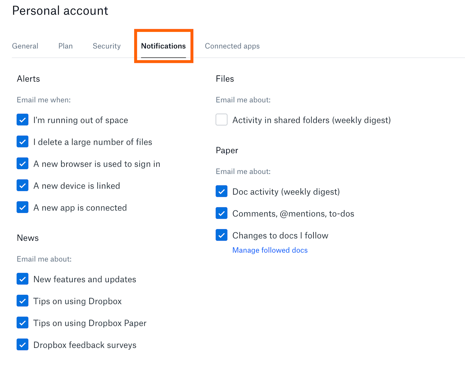465x374 pixels.
Task: Disable "A new browser is used to sign in" alert
Action: [23, 163]
